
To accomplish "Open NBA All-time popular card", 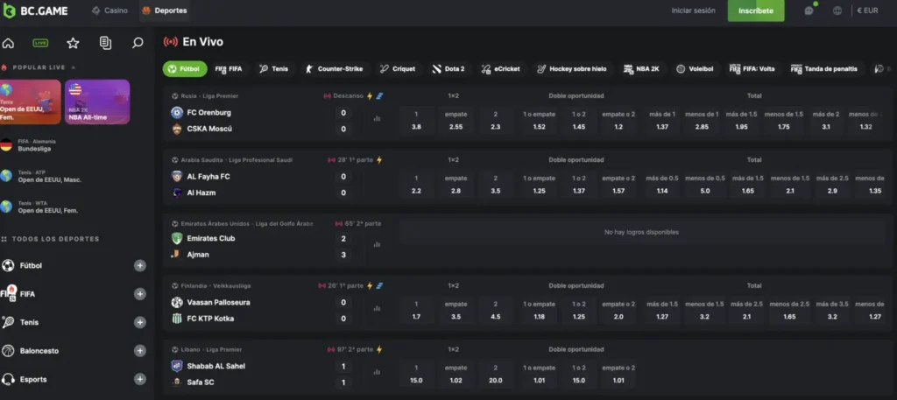I will click(x=97, y=102).
